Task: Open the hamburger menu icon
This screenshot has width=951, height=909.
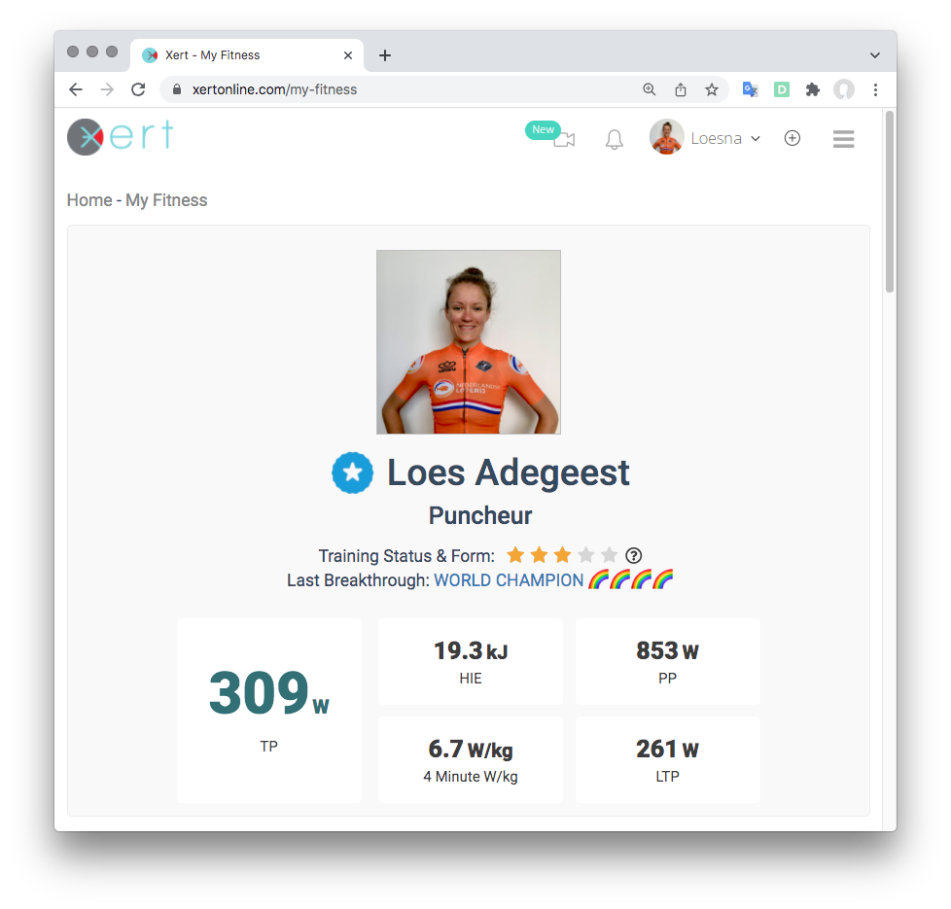Action: point(843,139)
